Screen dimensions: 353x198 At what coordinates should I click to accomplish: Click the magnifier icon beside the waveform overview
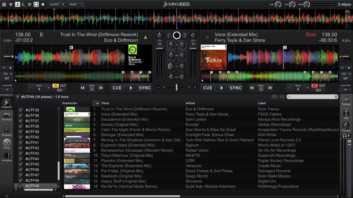pos(348,26)
